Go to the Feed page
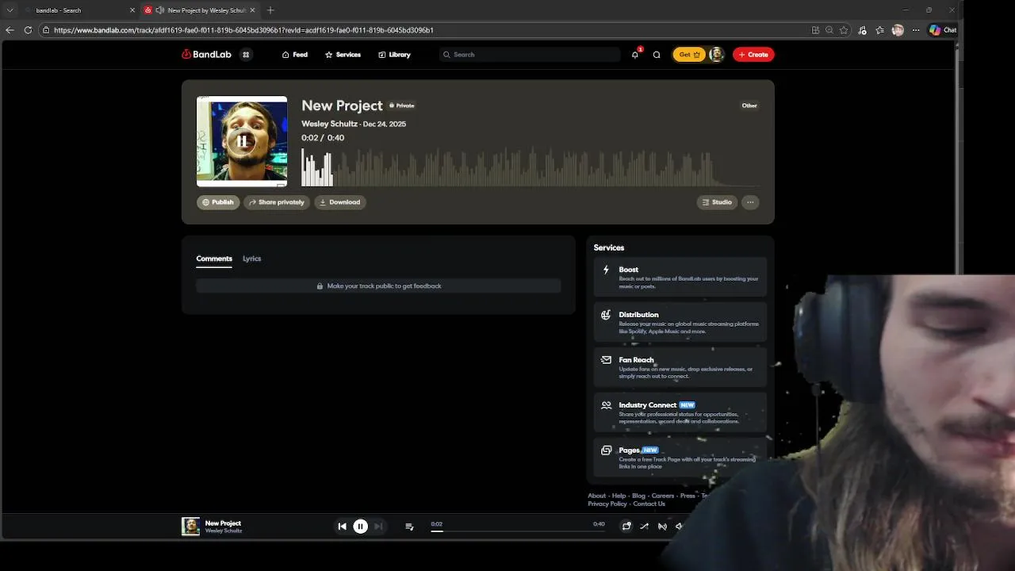Screen dimensions: 1015x571 [x=295, y=55]
